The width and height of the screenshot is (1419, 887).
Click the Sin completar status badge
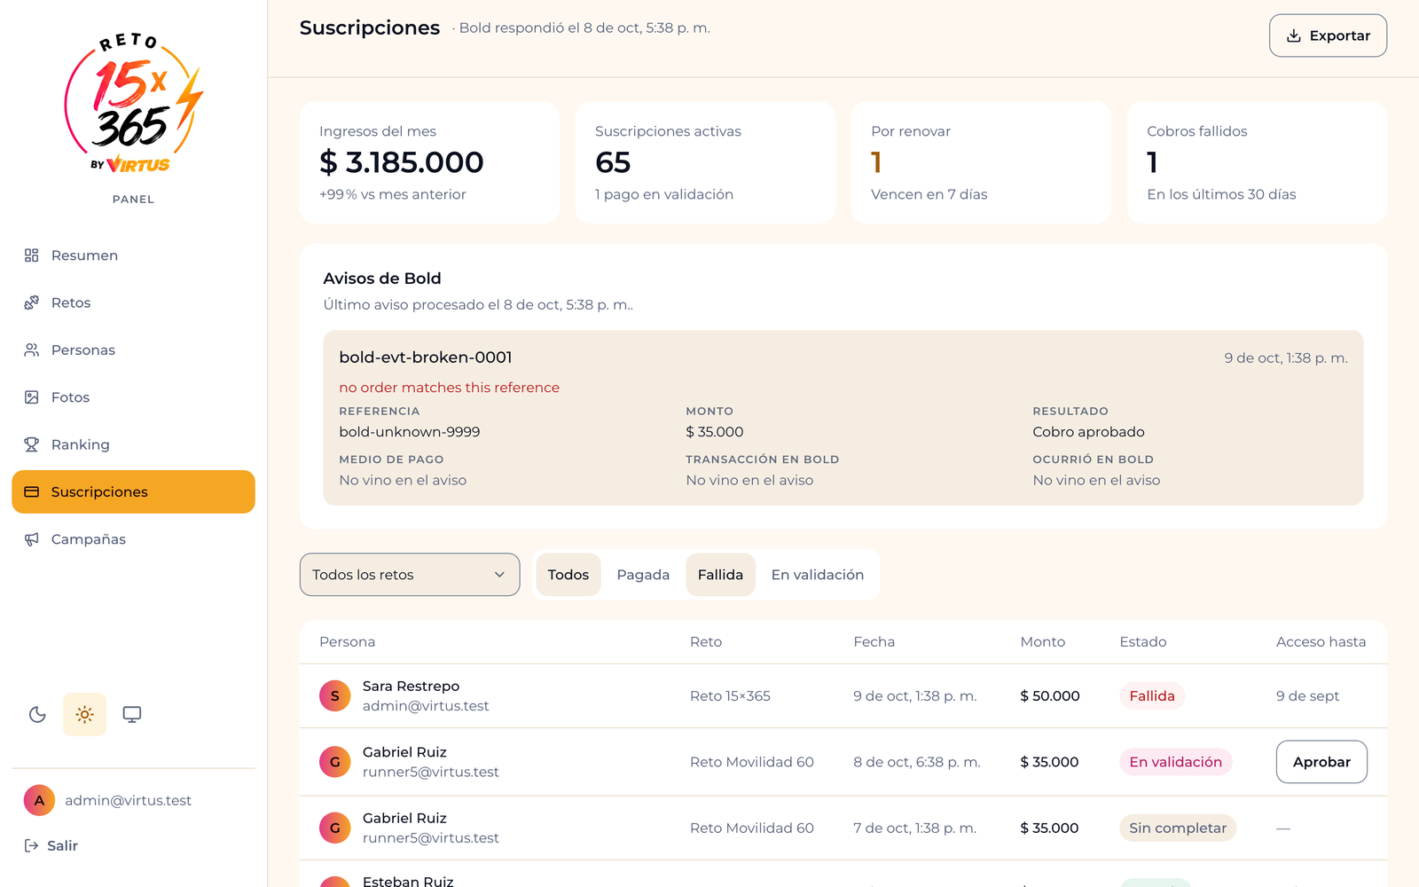pos(1178,828)
